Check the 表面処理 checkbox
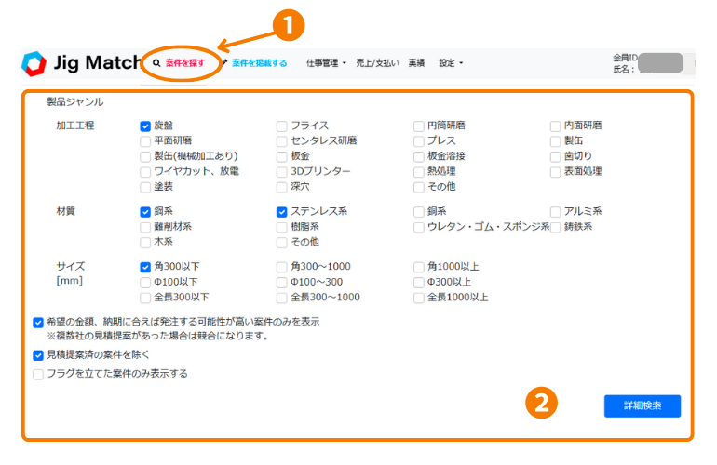The image size is (717, 465). [555, 172]
